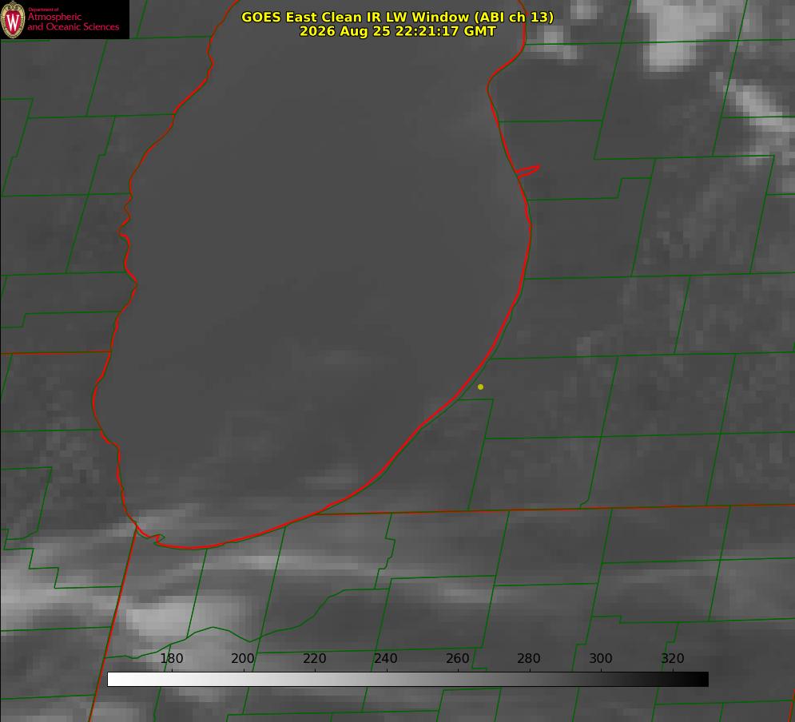The height and width of the screenshot is (722, 795).
Task: Click the GOES East Clean IR title
Action: click(x=398, y=17)
